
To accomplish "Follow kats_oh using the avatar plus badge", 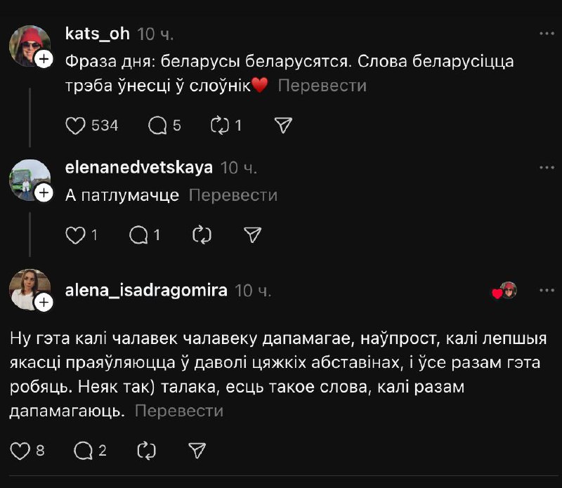I will [x=44, y=60].
